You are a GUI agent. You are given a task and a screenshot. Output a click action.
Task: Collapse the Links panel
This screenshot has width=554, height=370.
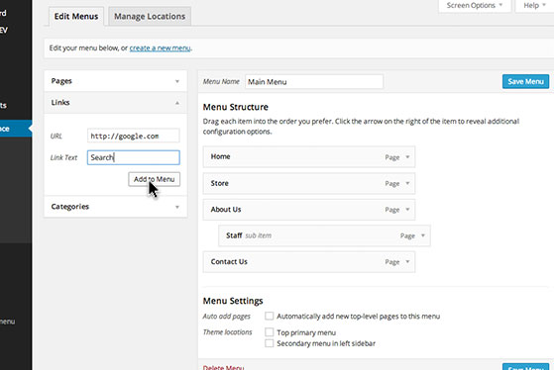pos(116,103)
